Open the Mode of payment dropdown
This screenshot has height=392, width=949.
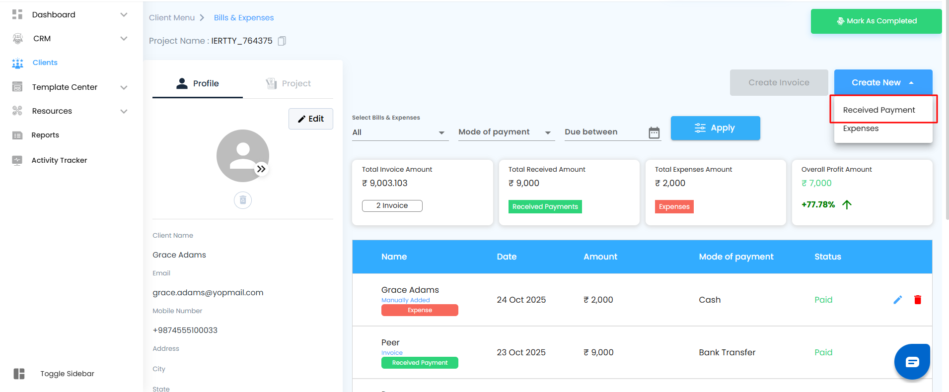tap(505, 132)
